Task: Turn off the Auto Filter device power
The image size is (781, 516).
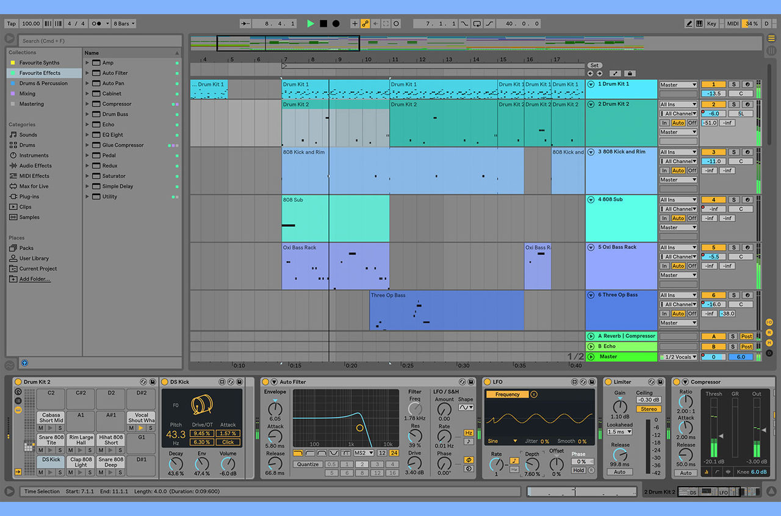Action: click(x=265, y=382)
